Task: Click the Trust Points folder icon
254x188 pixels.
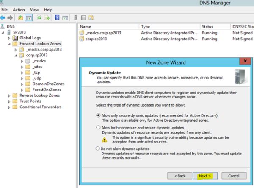Action: pyautogui.click(x=15, y=101)
